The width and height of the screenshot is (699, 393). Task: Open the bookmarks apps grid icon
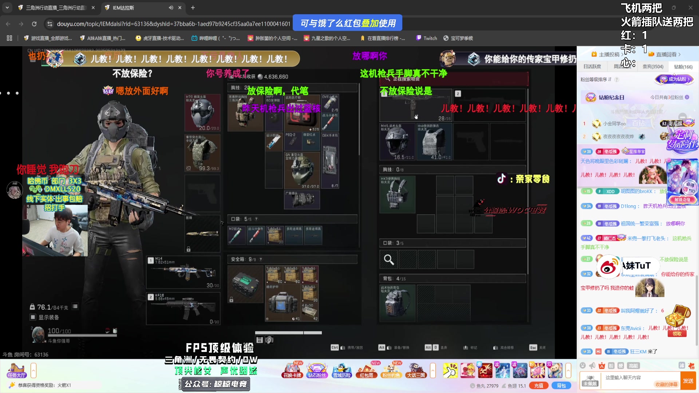(9, 38)
